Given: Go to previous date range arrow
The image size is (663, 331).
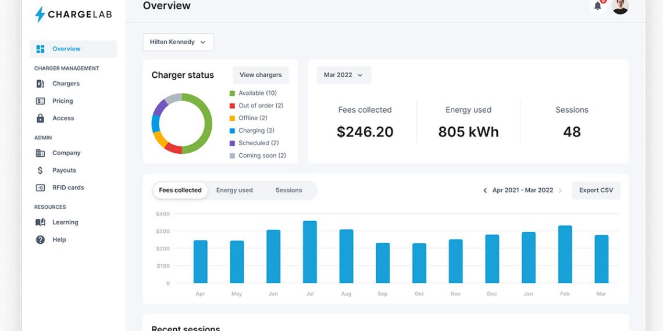Looking at the screenshot, I should pyautogui.click(x=485, y=190).
